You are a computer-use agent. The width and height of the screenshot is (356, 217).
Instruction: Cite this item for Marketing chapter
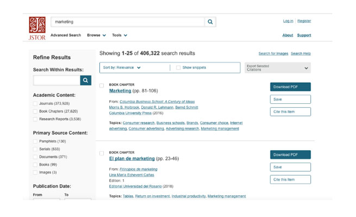[x=290, y=111]
